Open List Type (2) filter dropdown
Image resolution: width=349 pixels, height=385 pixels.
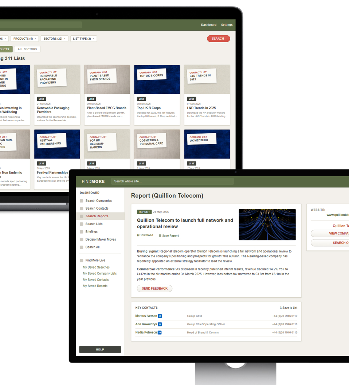[x=83, y=39]
